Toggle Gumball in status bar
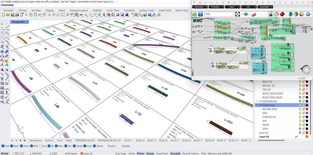Viewport: 313px width, 155px height. (175, 154)
